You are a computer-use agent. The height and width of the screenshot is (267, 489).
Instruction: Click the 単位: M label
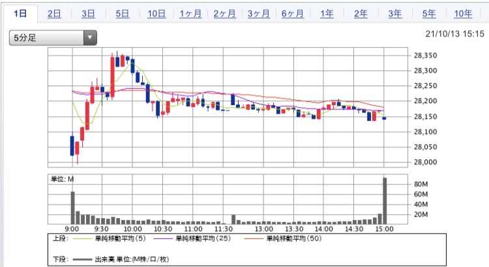click(x=63, y=180)
